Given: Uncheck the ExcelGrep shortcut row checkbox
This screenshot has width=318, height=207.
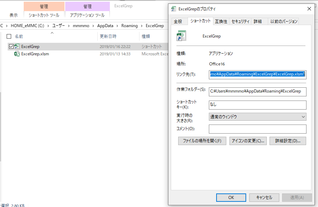Looking at the screenshot, I should tap(12, 47).
